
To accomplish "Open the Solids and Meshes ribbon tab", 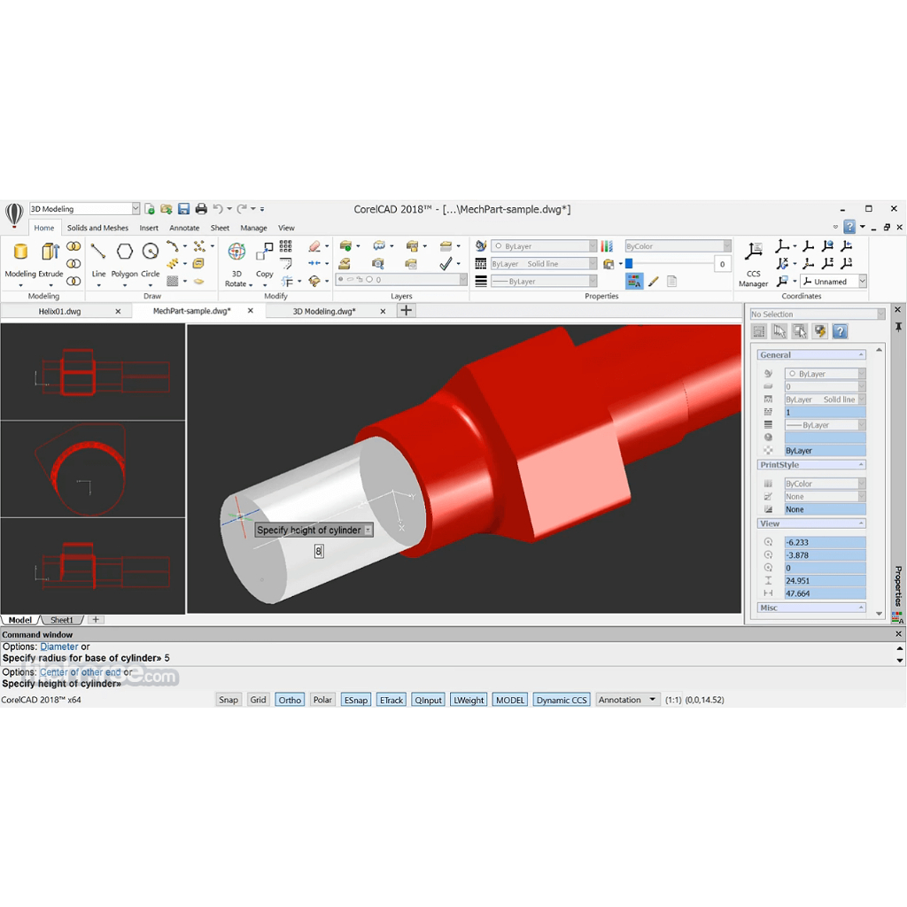I will pos(97,228).
